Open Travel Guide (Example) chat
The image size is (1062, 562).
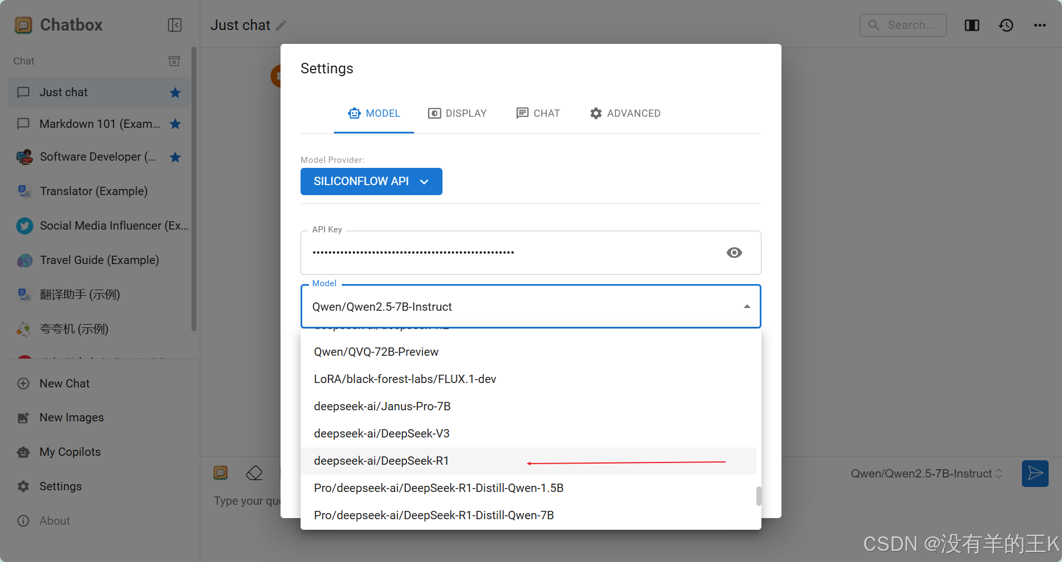point(99,260)
